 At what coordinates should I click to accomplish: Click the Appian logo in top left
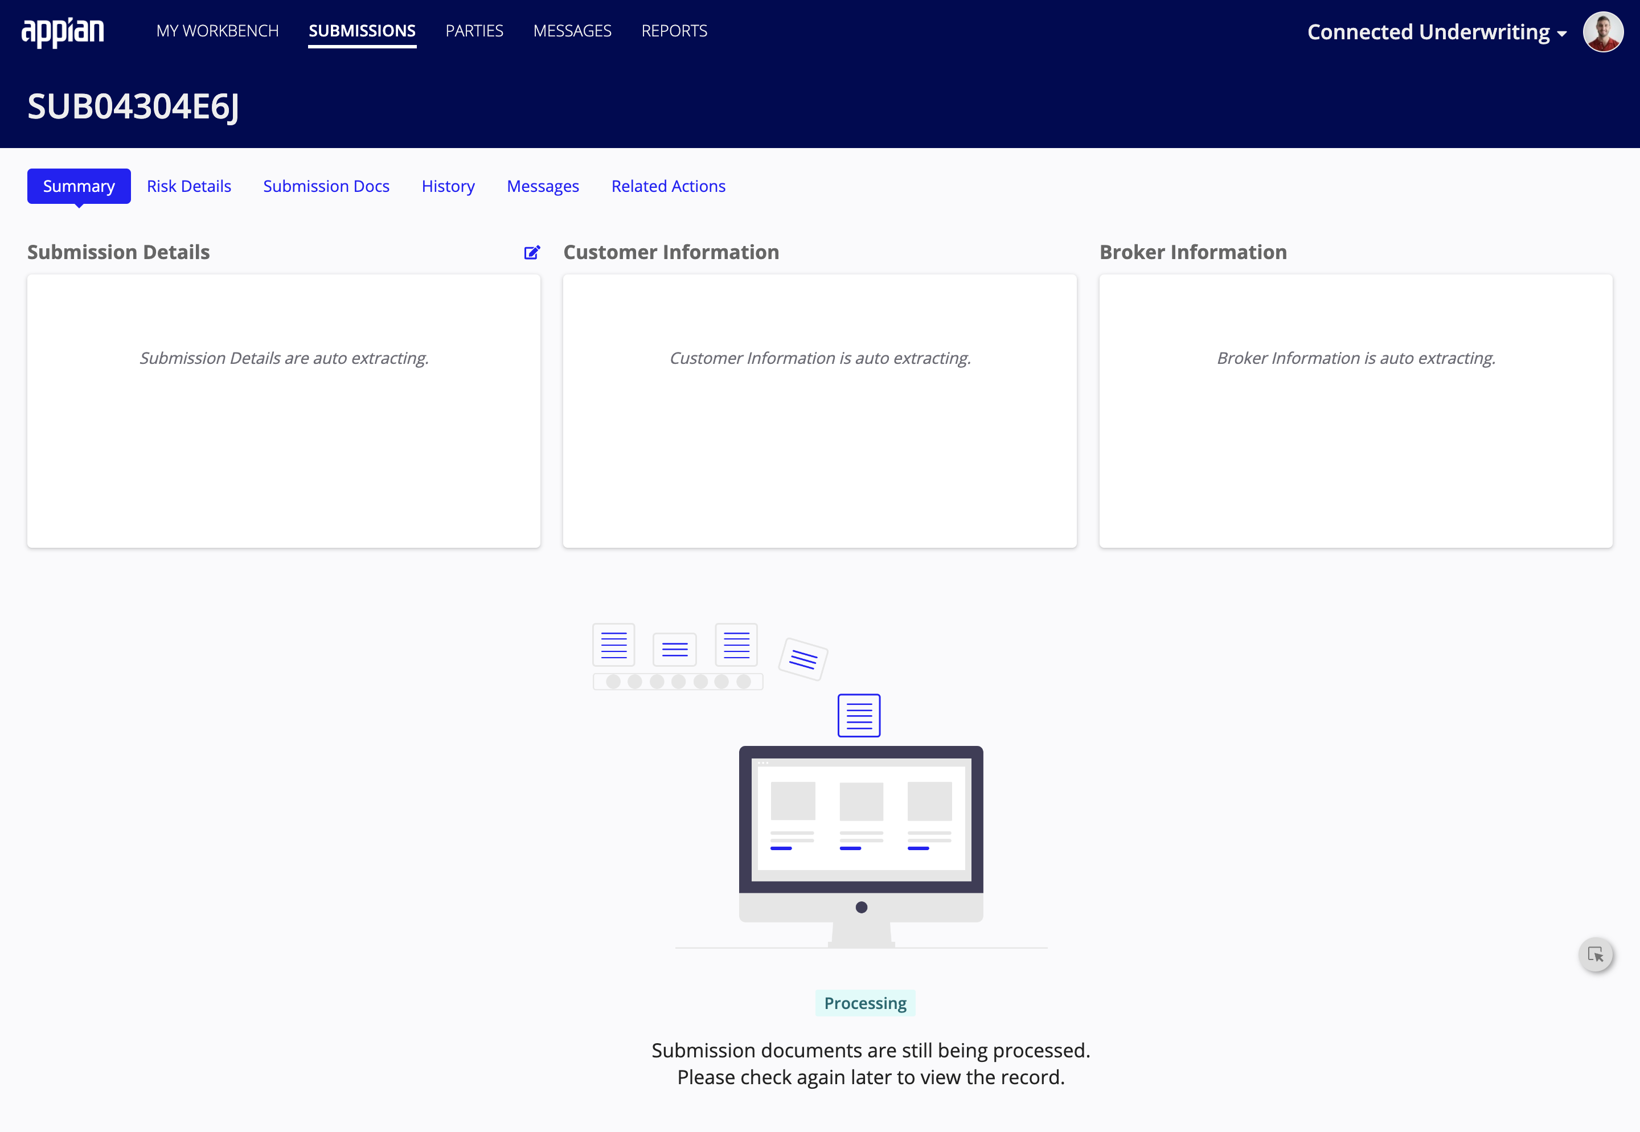(x=64, y=30)
